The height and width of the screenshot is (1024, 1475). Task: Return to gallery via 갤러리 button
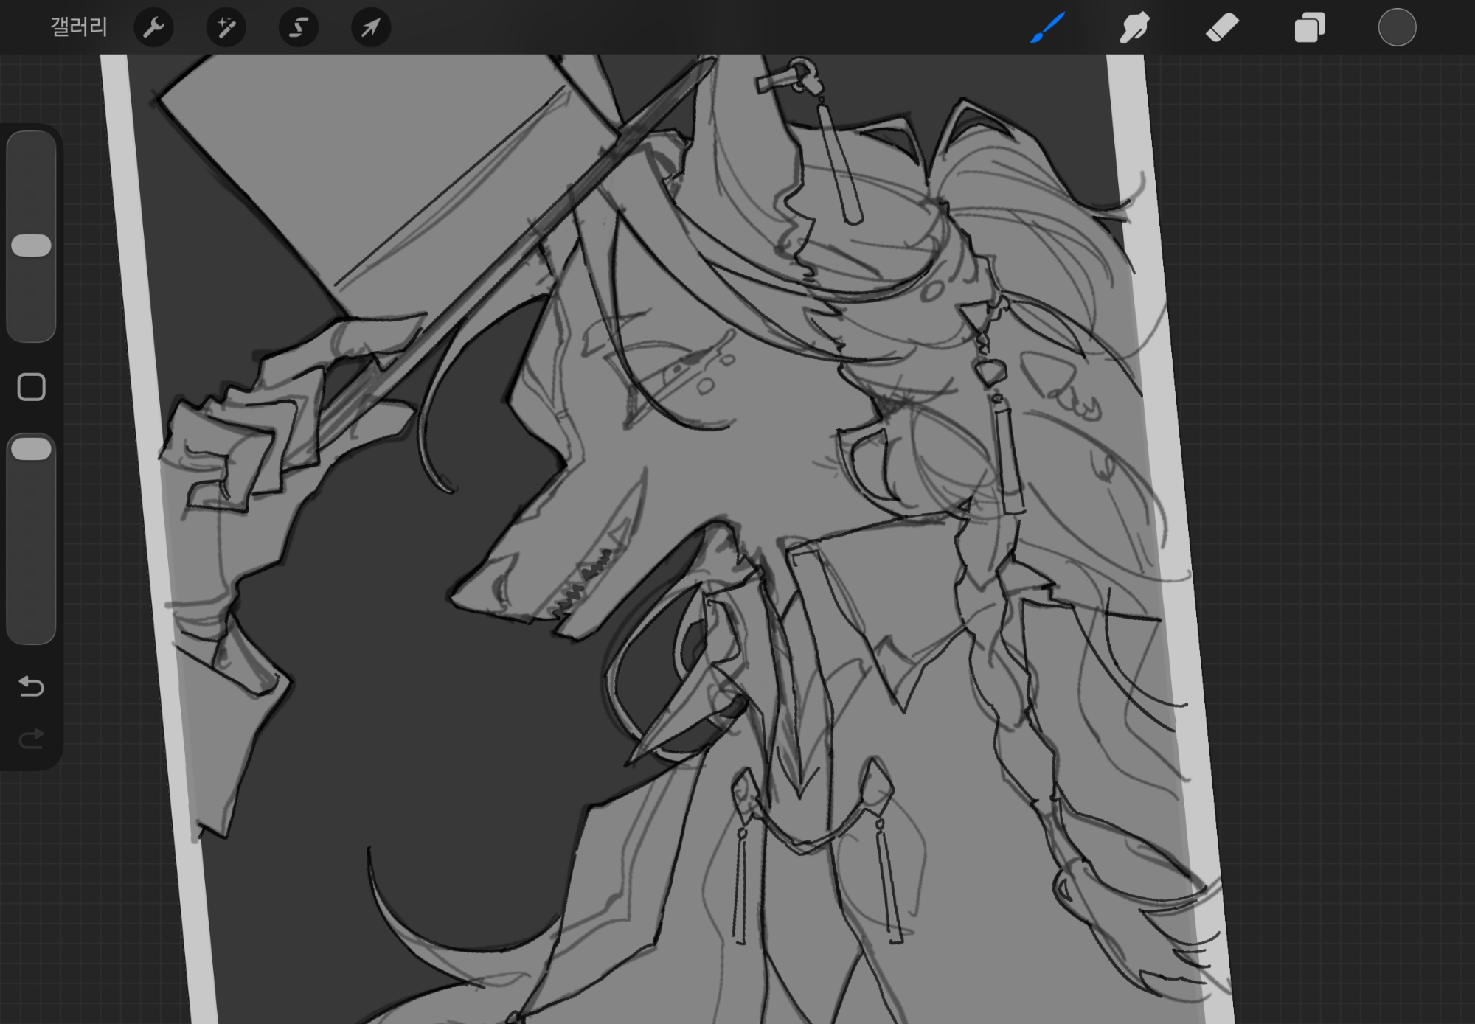(x=79, y=28)
